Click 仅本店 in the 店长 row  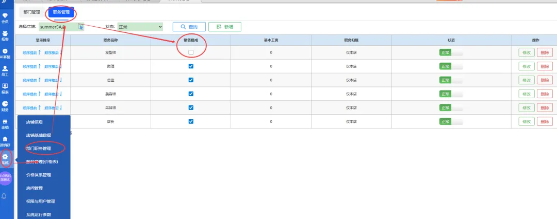[351, 121]
